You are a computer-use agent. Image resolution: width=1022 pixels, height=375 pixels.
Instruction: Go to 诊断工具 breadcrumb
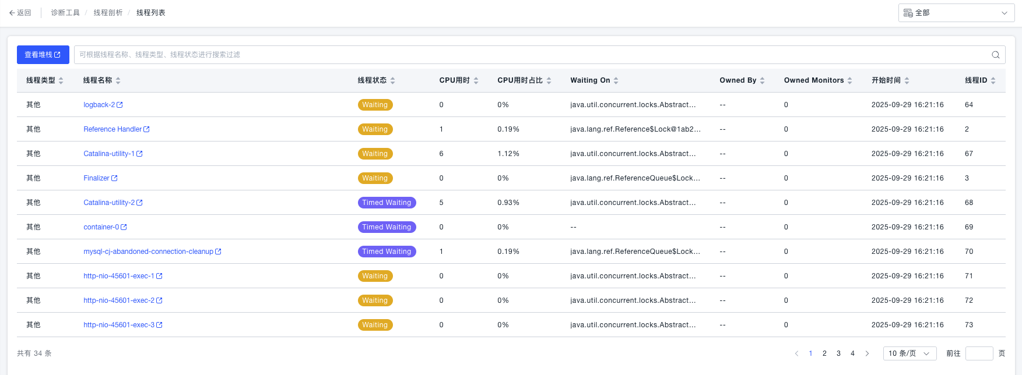pos(65,13)
